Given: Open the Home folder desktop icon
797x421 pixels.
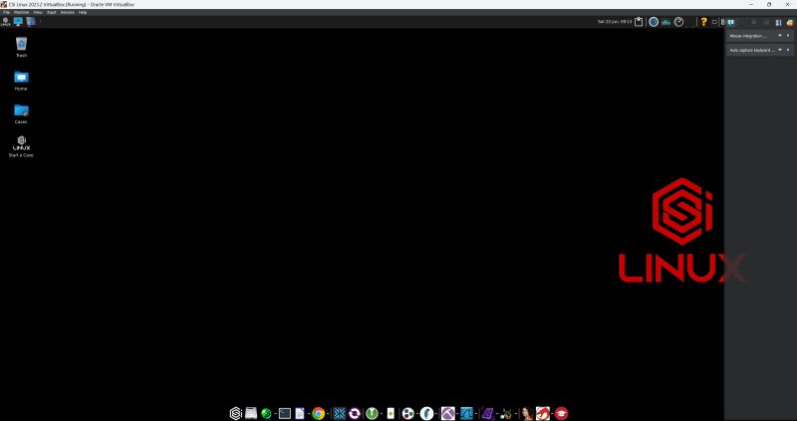Looking at the screenshot, I should pos(21,81).
